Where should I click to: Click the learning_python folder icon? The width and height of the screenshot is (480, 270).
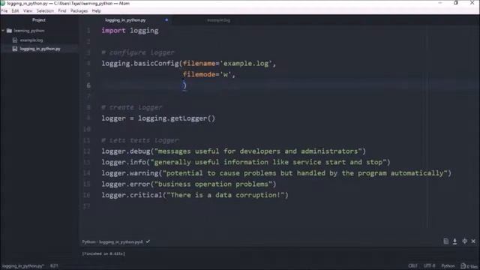click(9, 31)
